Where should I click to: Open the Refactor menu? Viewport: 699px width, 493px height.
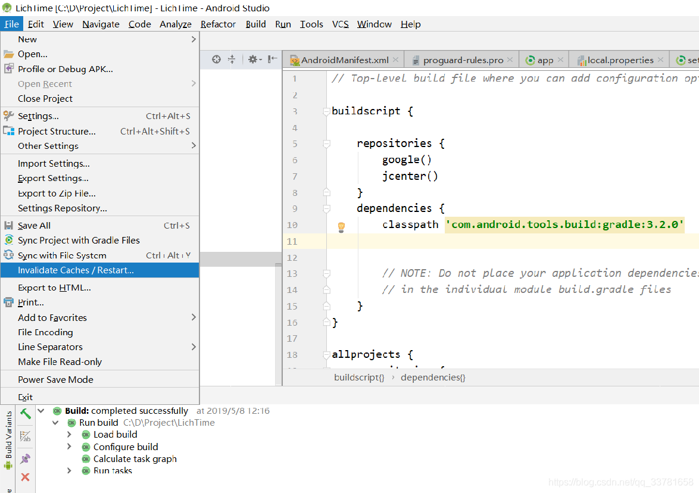[x=218, y=24]
